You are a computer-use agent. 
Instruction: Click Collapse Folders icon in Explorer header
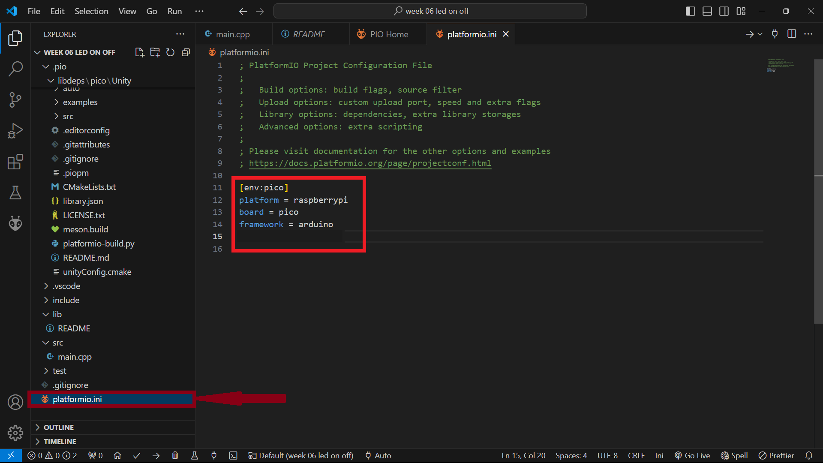[186, 52]
